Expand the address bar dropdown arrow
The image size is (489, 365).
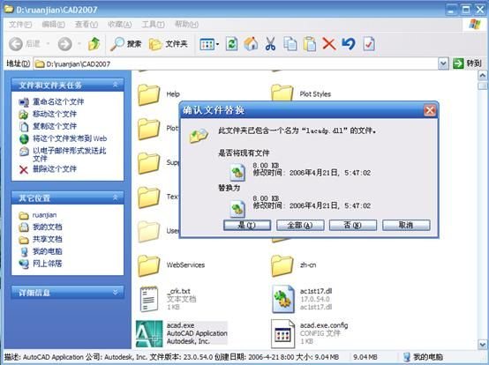tap(443, 63)
